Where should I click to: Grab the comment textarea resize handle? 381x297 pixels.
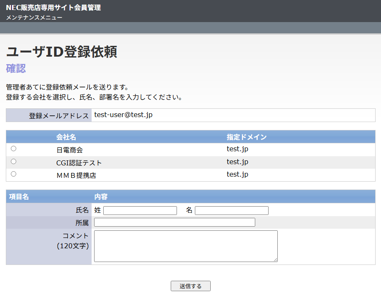click(275, 260)
